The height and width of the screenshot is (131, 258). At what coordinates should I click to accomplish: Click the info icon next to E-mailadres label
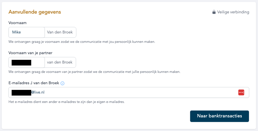pyautogui.click(x=62, y=83)
